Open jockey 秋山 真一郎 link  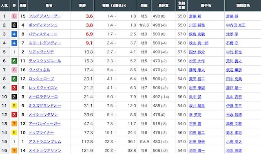pos(199,43)
